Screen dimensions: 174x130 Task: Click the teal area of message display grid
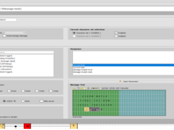142,103
